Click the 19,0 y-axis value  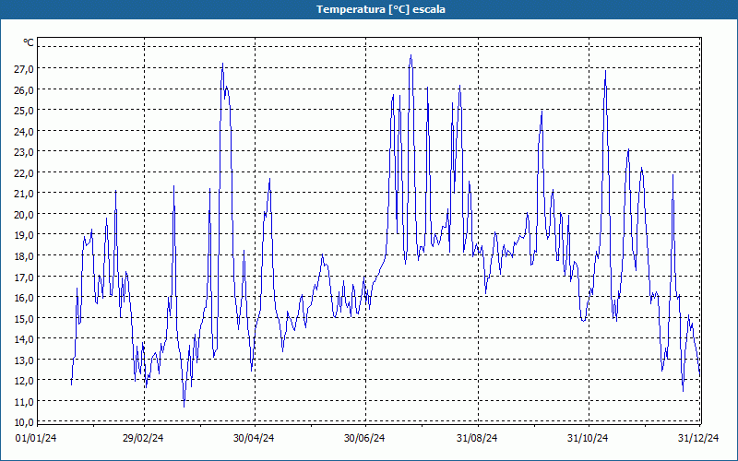24,235
